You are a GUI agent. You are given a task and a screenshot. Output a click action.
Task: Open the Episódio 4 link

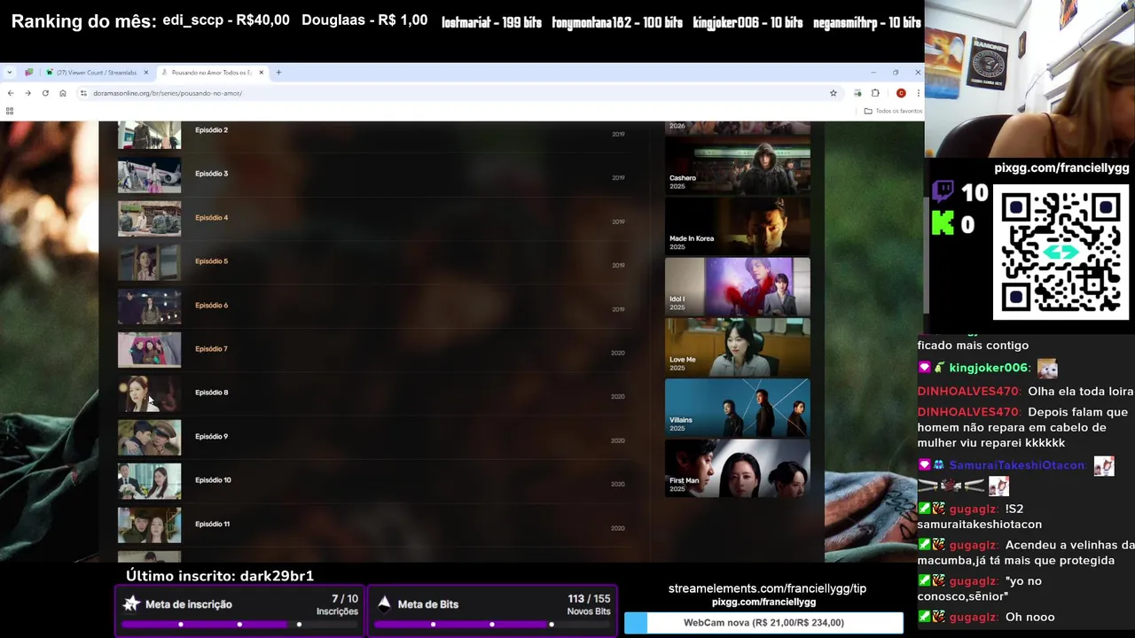(211, 218)
